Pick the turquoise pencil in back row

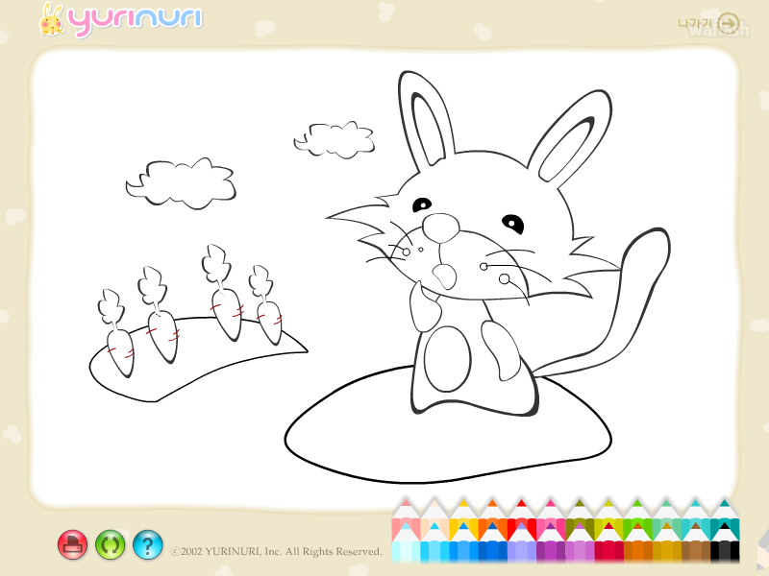[695, 519]
